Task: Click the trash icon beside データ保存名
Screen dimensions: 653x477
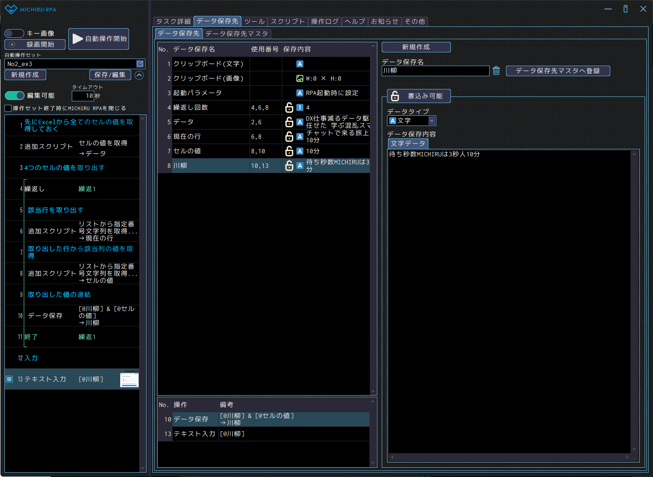Action: point(496,71)
